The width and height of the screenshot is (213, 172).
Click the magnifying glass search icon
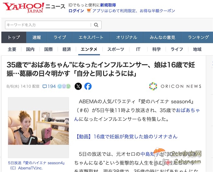pos(96,25)
